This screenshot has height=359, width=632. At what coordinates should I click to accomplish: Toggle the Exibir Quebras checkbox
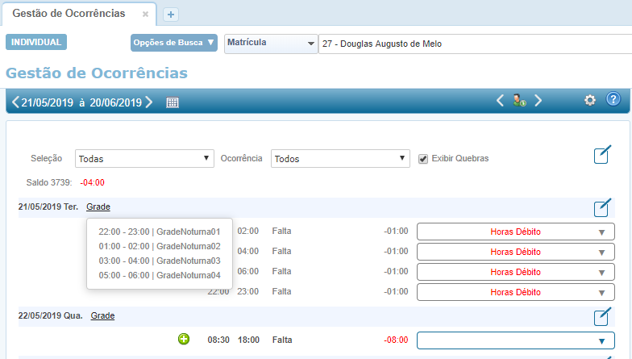pyautogui.click(x=423, y=158)
